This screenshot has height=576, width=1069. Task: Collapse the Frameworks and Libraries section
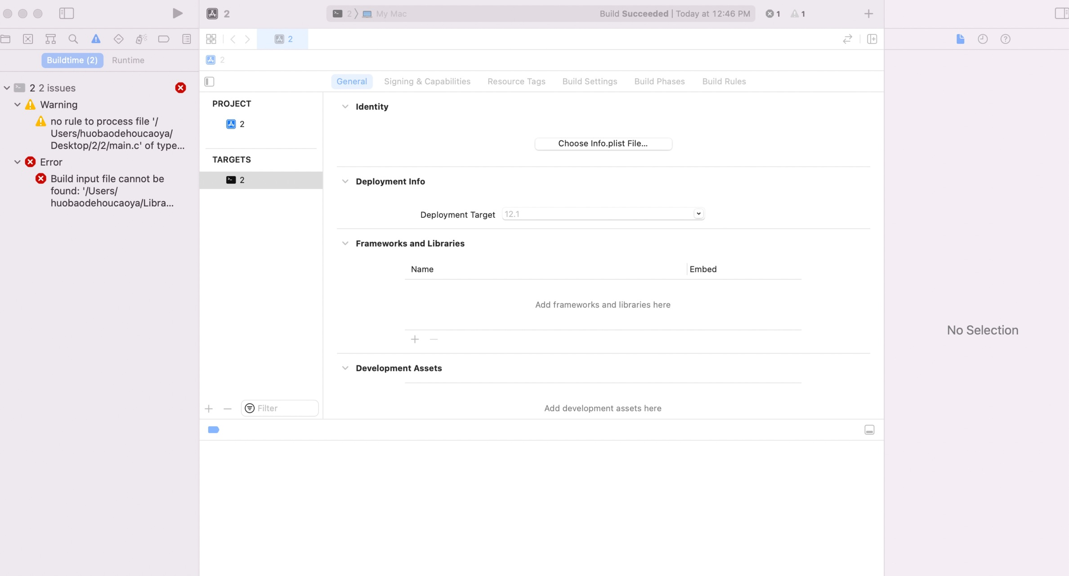coord(345,243)
